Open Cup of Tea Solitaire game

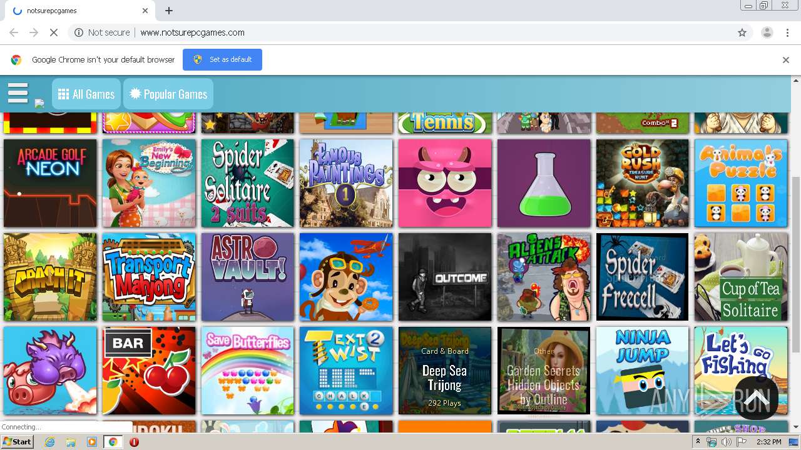[x=741, y=277]
